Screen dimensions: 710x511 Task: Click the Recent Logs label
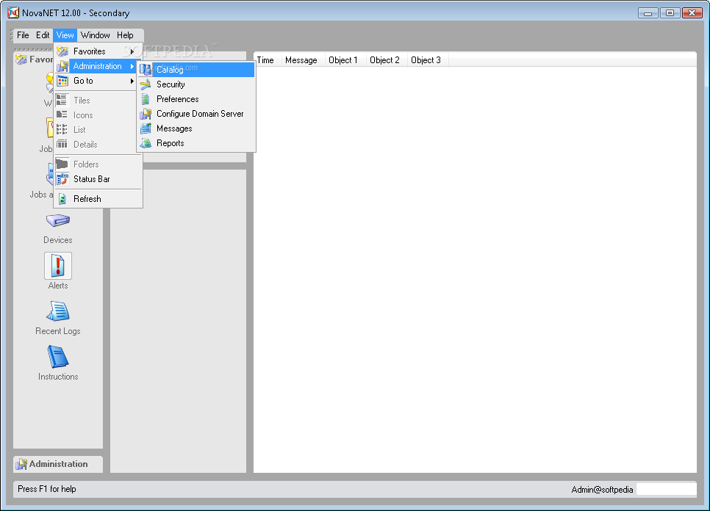tap(58, 331)
